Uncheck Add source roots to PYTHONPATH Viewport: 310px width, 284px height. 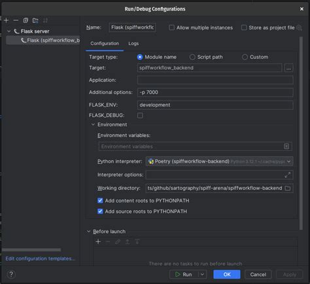click(x=100, y=212)
